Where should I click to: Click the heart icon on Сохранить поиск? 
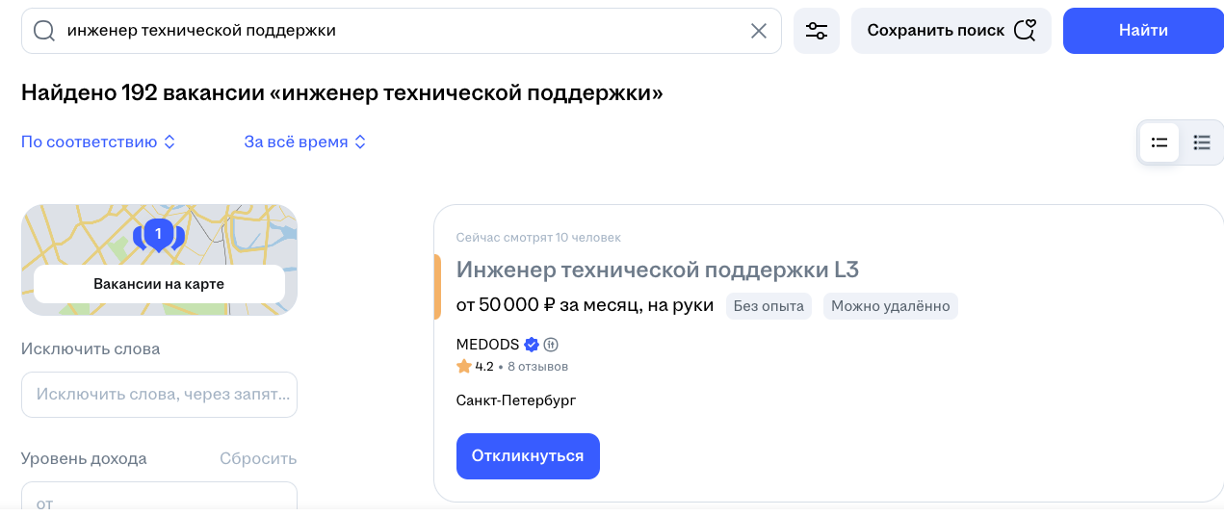click(1025, 31)
